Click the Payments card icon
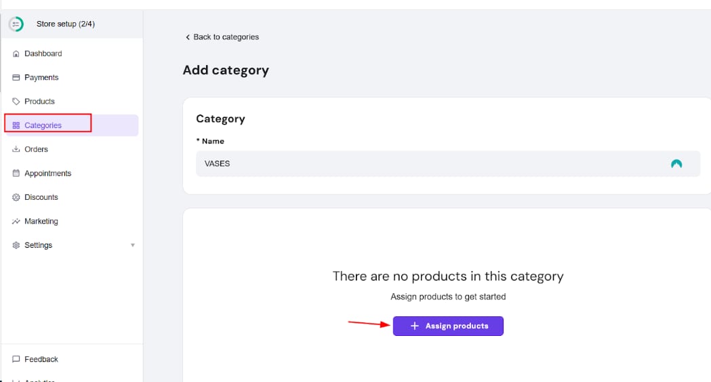This screenshot has width=711, height=382. coord(16,78)
